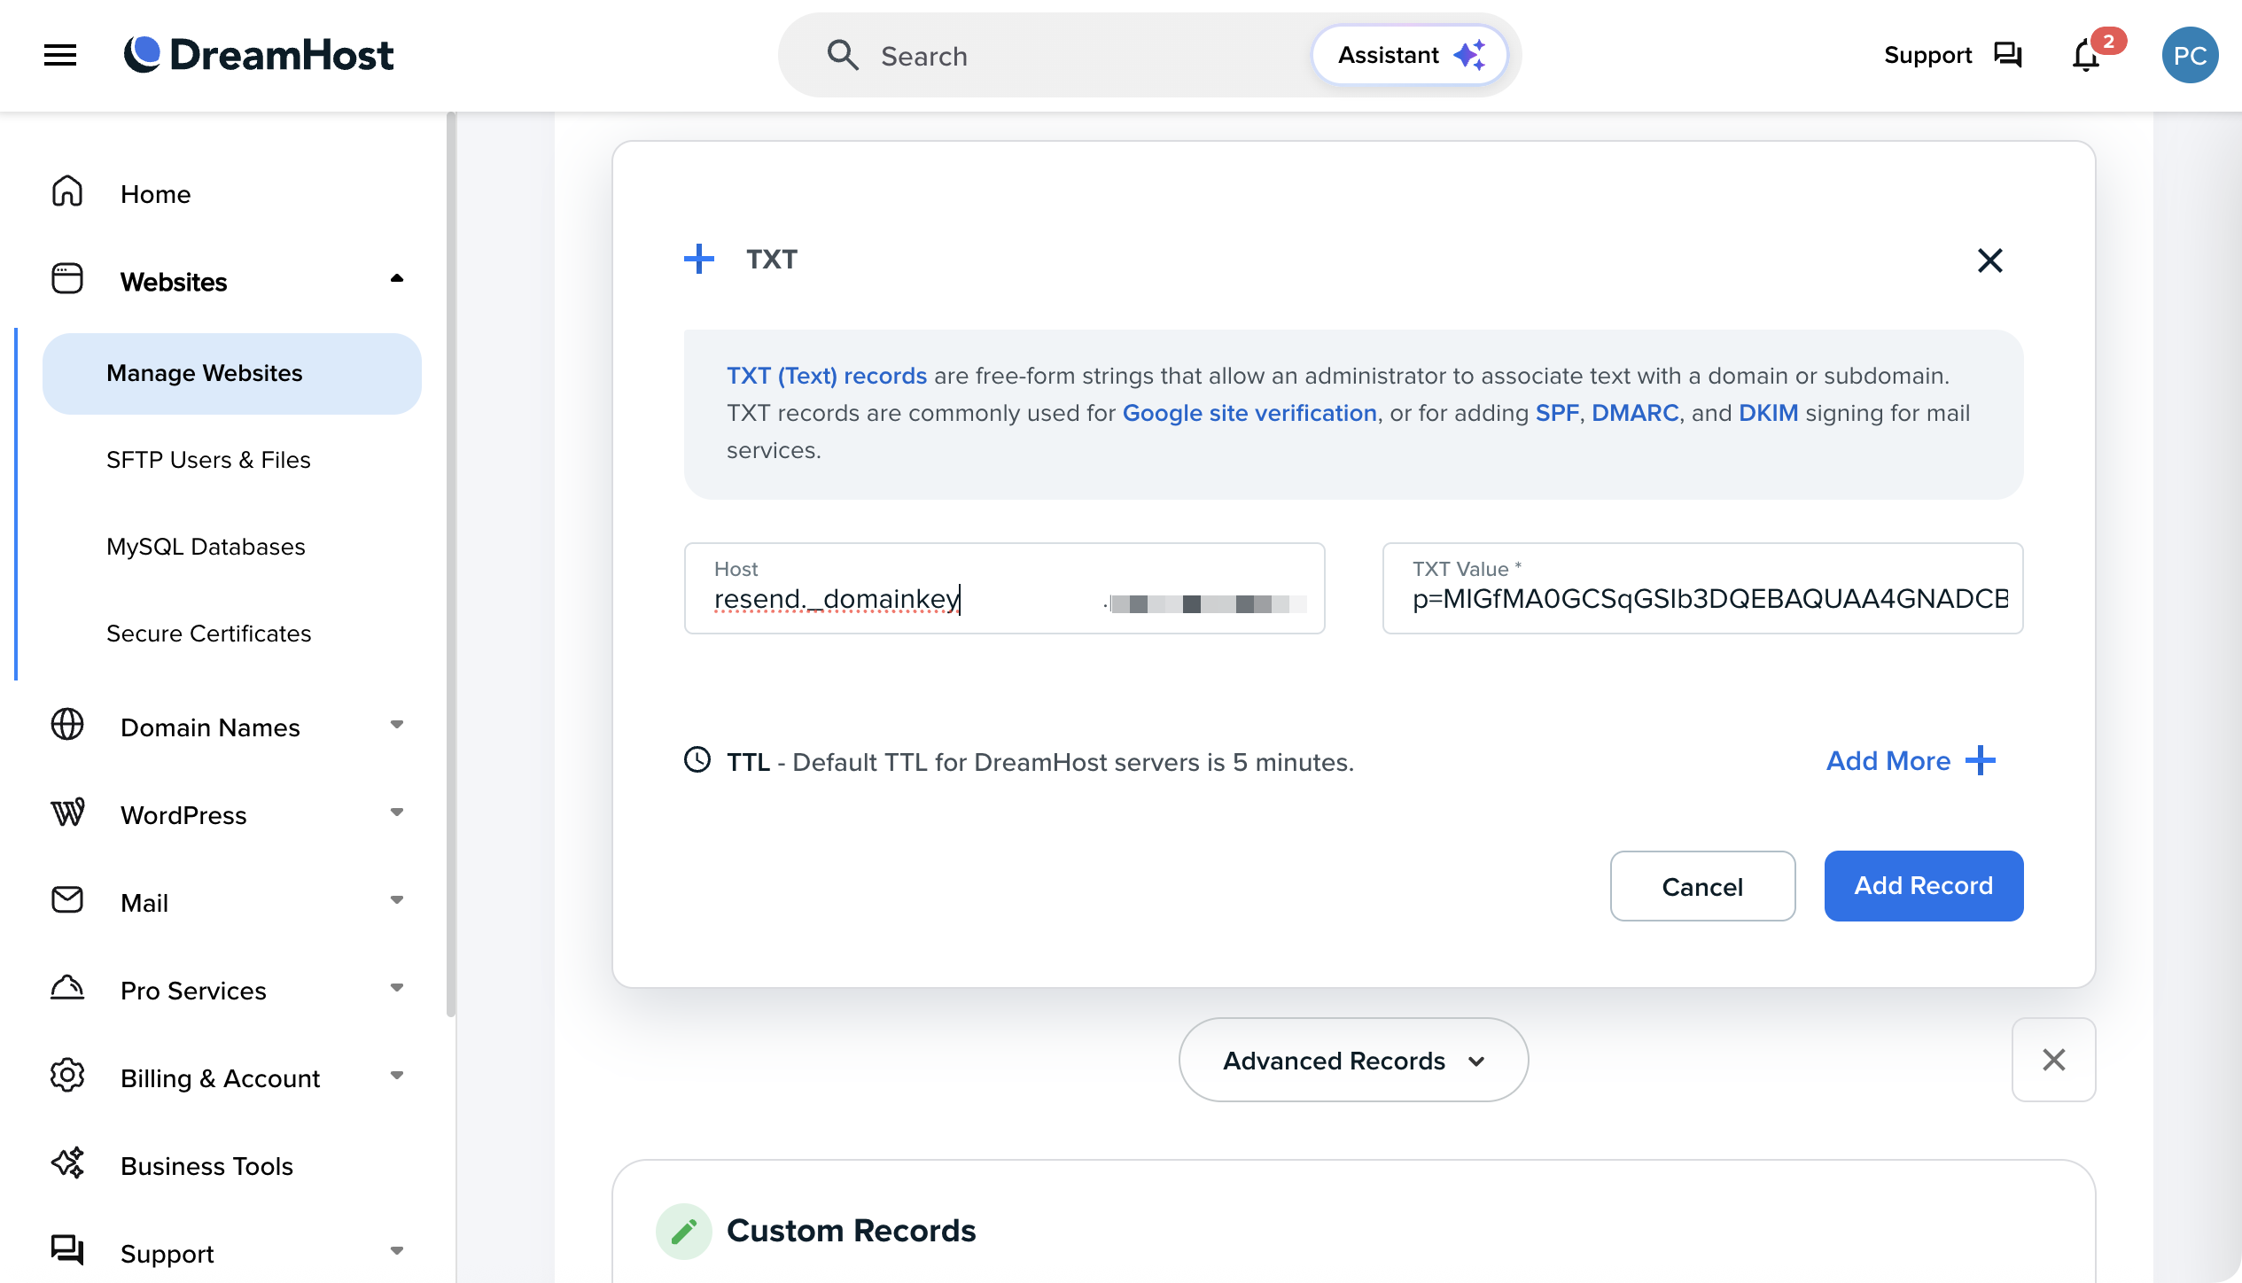Click the PC account avatar
This screenshot has height=1283, width=2242.
tap(2191, 55)
